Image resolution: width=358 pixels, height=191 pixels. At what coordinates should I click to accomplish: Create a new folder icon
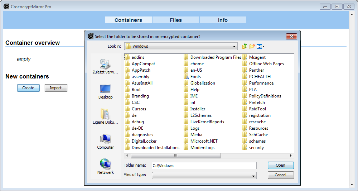[252, 46]
